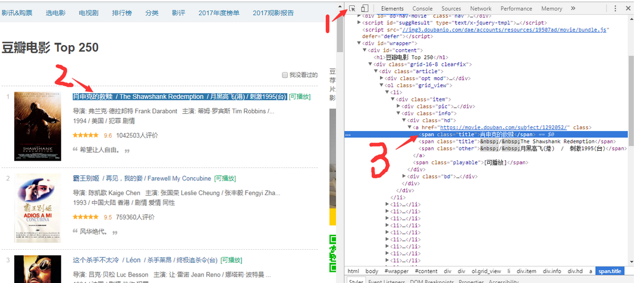641x283 pixels.
Task: Close the DevTools panel
Action: tap(629, 8)
